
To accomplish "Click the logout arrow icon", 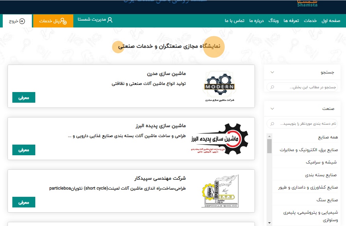I will pyautogui.click(x=22, y=21).
